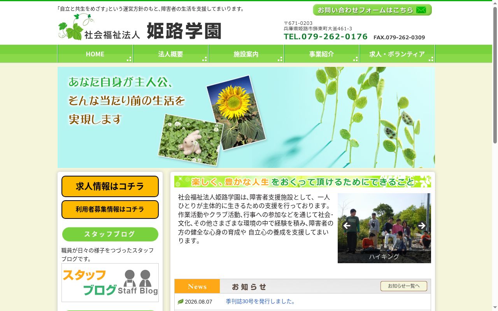
Task: Click the 姫路学園 logo with leaf emblem
Action: pos(140,27)
